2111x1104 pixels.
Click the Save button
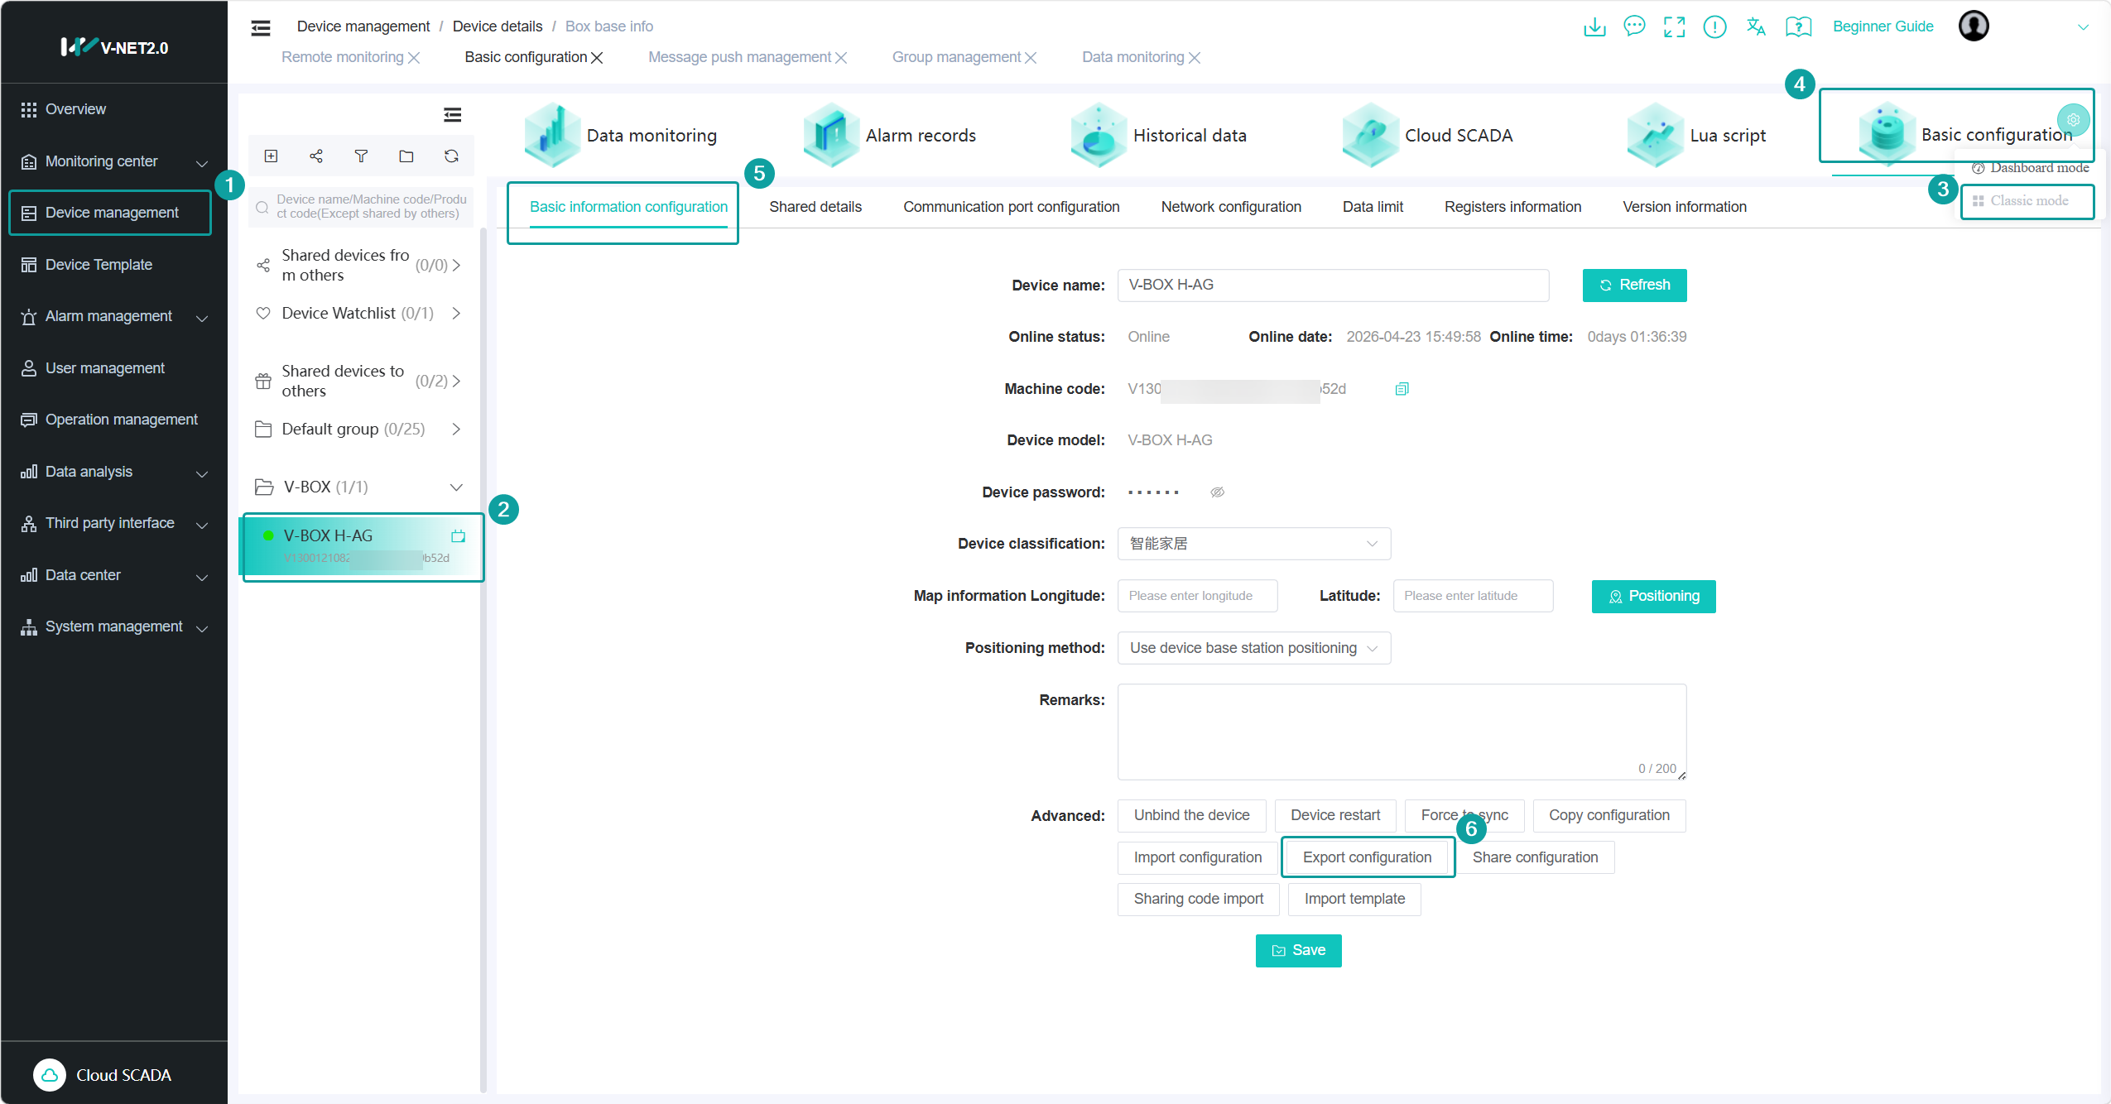tap(1298, 950)
